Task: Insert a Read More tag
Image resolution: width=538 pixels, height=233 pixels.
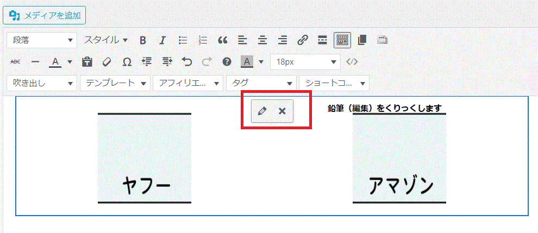Action: [x=322, y=41]
